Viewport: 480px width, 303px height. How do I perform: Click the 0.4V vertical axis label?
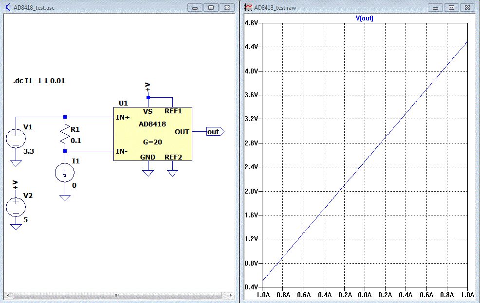click(251, 287)
